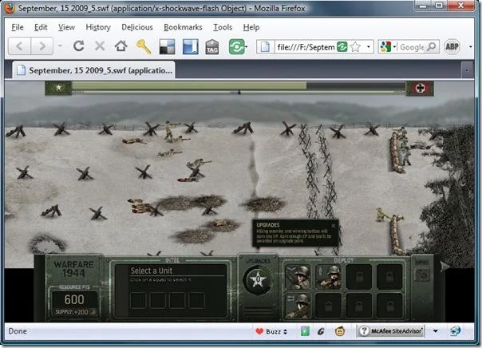Screen dimensions: 482x348
Task: Open the Delicious menu
Action: click(137, 27)
